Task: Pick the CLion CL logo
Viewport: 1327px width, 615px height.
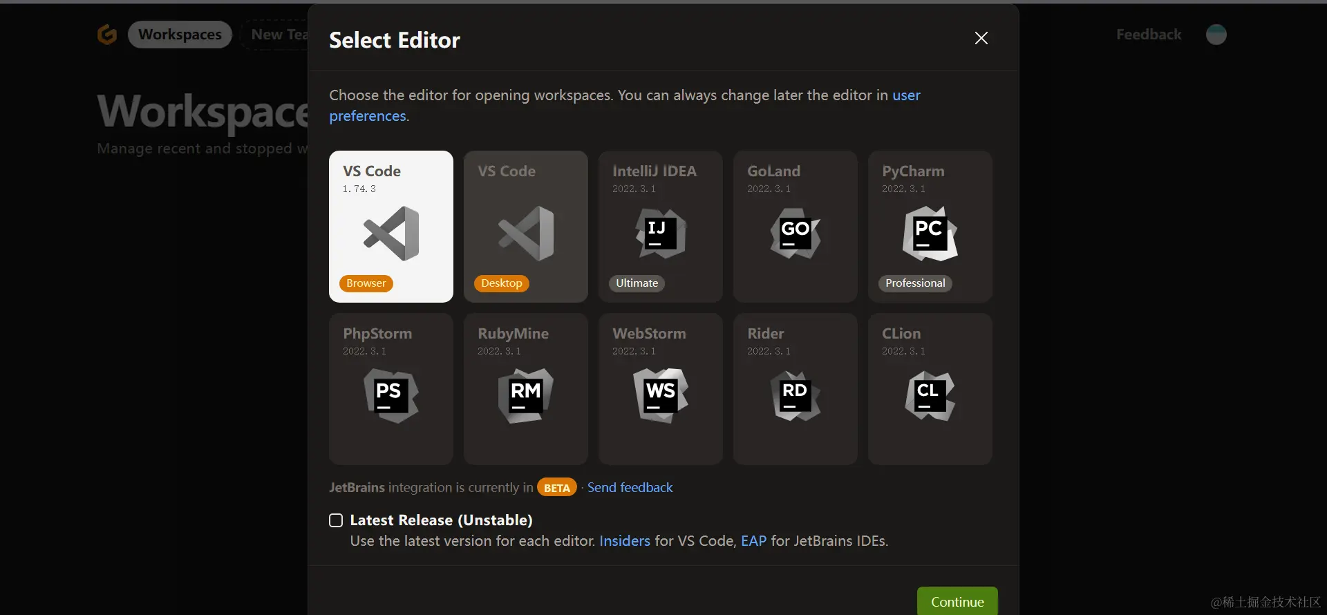Action: pos(930,396)
